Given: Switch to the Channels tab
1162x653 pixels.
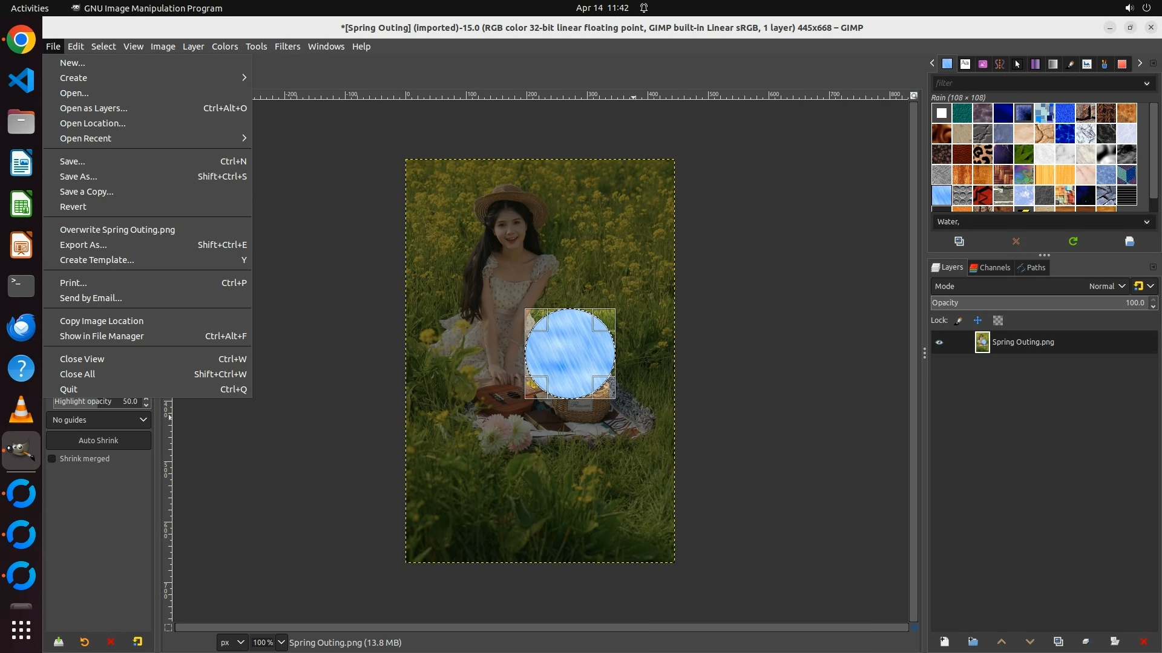Looking at the screenshot, I should point(990,267).
